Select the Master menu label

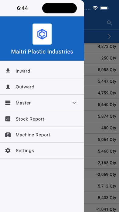[x=23, y=103]
